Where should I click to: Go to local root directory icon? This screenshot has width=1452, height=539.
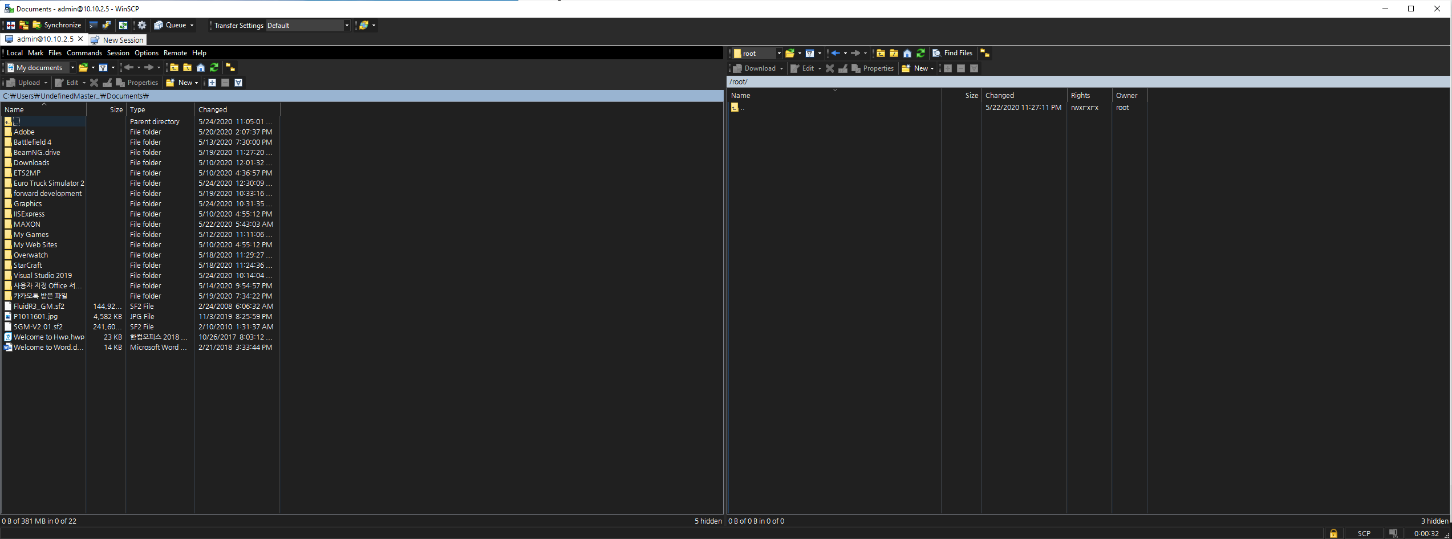pyautogui.click(x=187, y=68)
